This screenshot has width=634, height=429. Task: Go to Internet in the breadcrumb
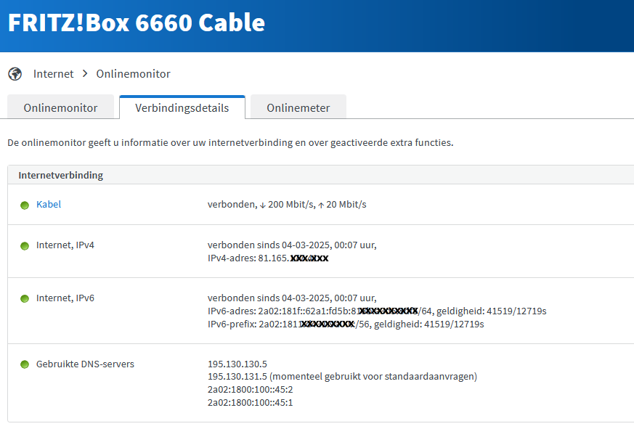54,74
